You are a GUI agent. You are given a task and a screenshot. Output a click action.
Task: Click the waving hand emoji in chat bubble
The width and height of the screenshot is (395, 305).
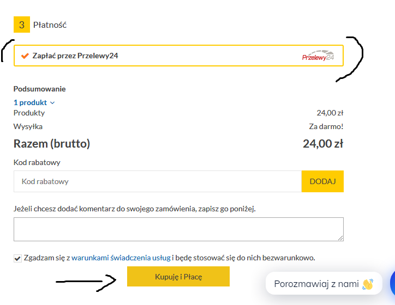point(368,284)
